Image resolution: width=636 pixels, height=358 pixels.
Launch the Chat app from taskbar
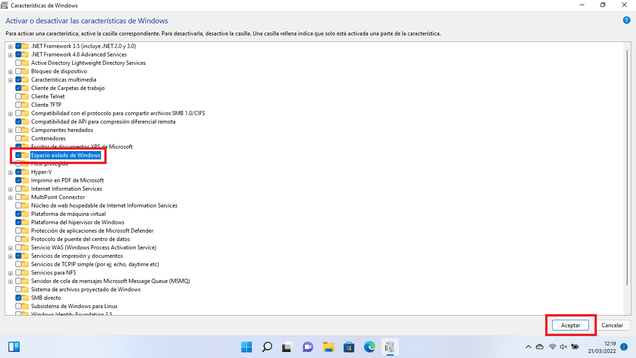308,347
